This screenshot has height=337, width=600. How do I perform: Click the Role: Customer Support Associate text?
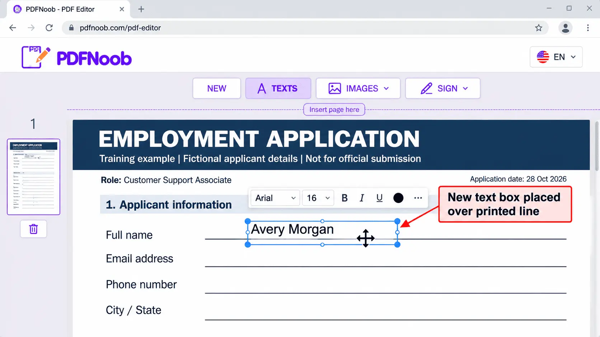click(166, 180)
